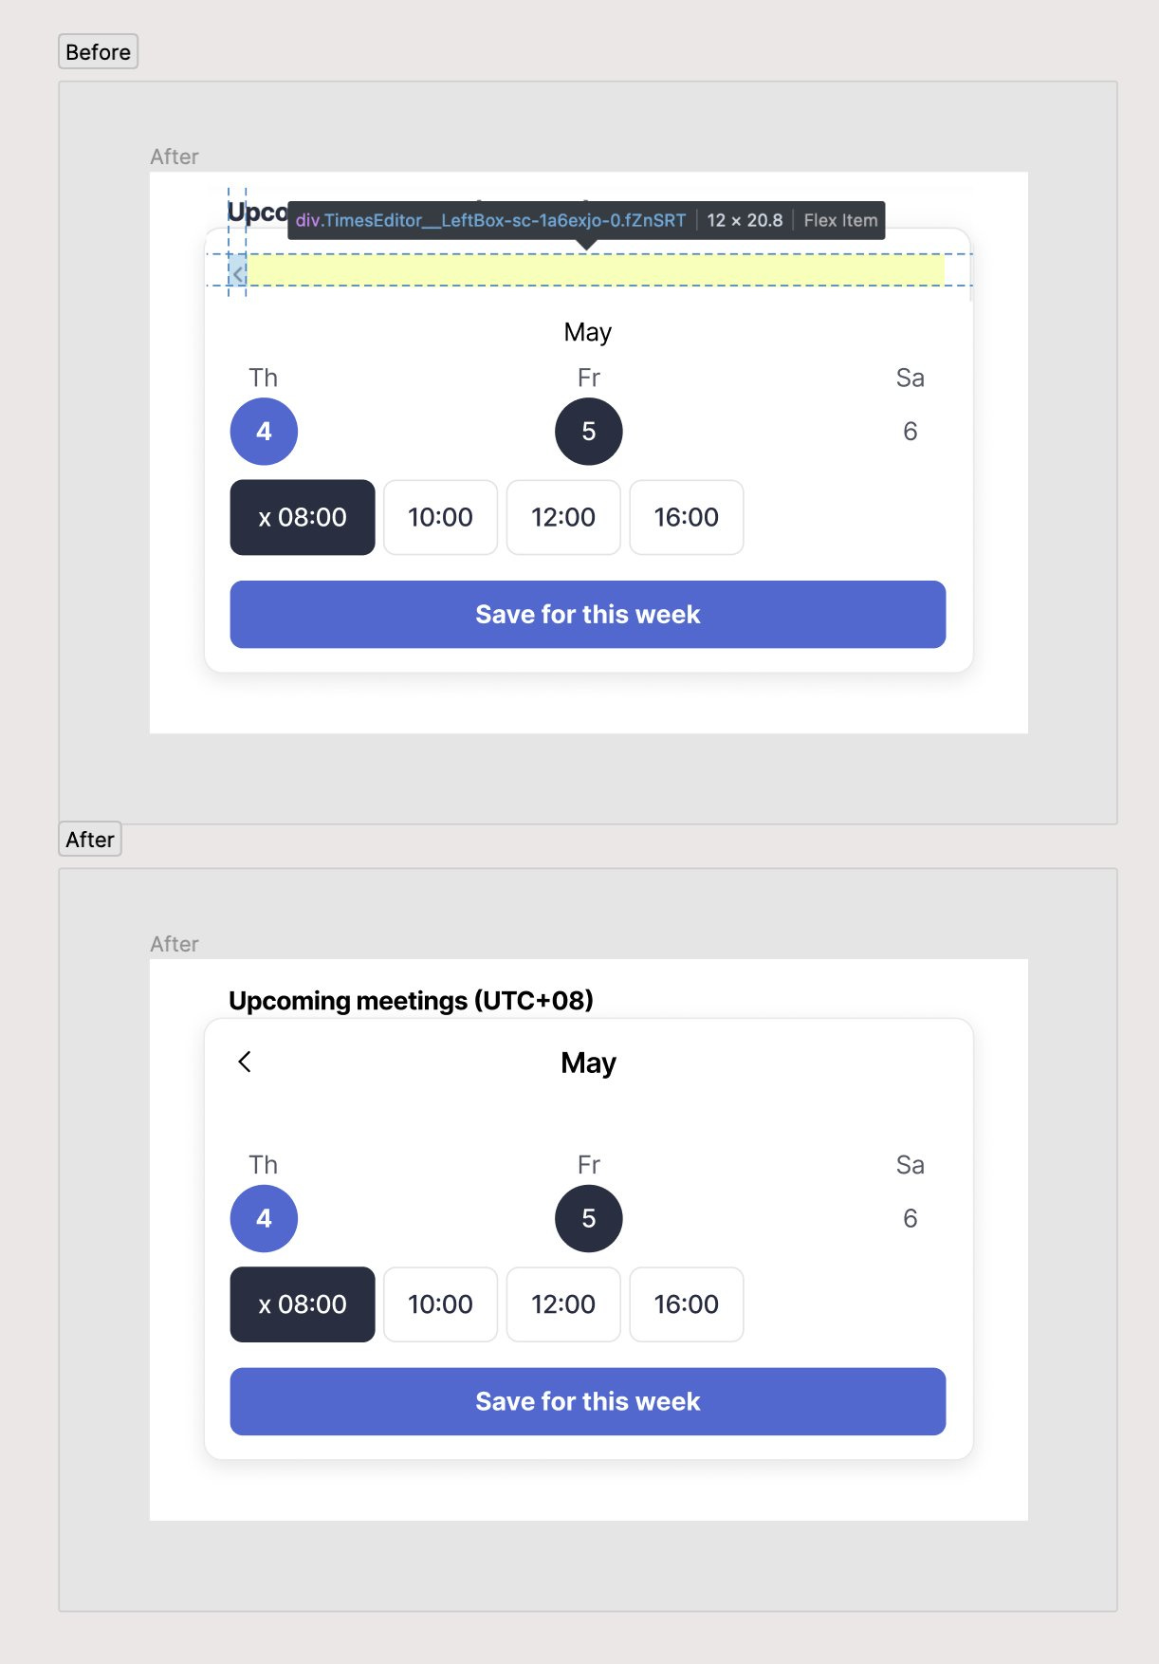Viewport: 1159px width, 1664px height.
Task: Click the x icon on the 08:00 chip
Action: pyautogui.click(x=268, y=517)
